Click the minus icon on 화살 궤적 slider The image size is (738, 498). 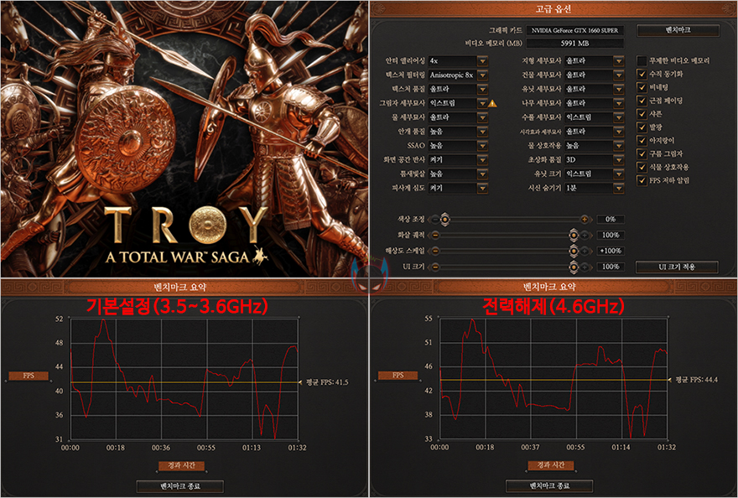[x=435, y=235]
